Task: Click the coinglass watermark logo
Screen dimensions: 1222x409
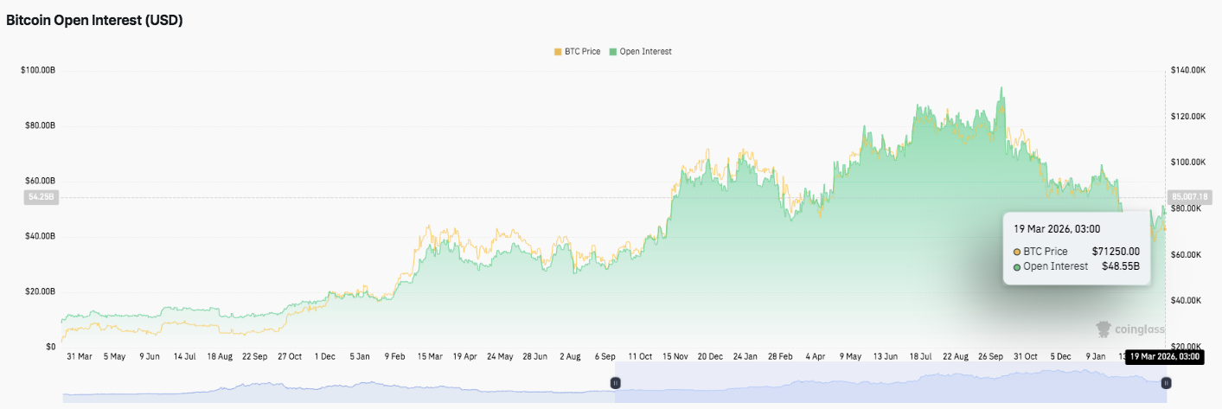Action: [x=1129, y=329]
